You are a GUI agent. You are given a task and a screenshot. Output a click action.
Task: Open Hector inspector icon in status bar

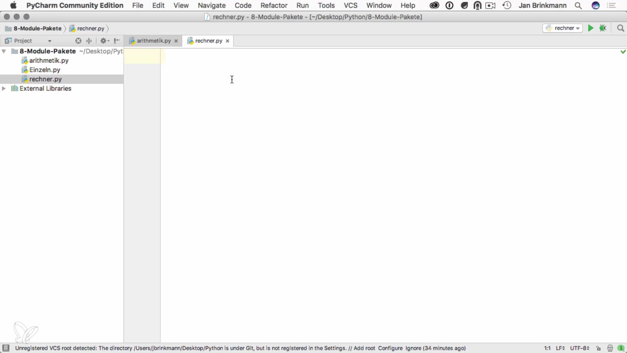click(610, 348)
